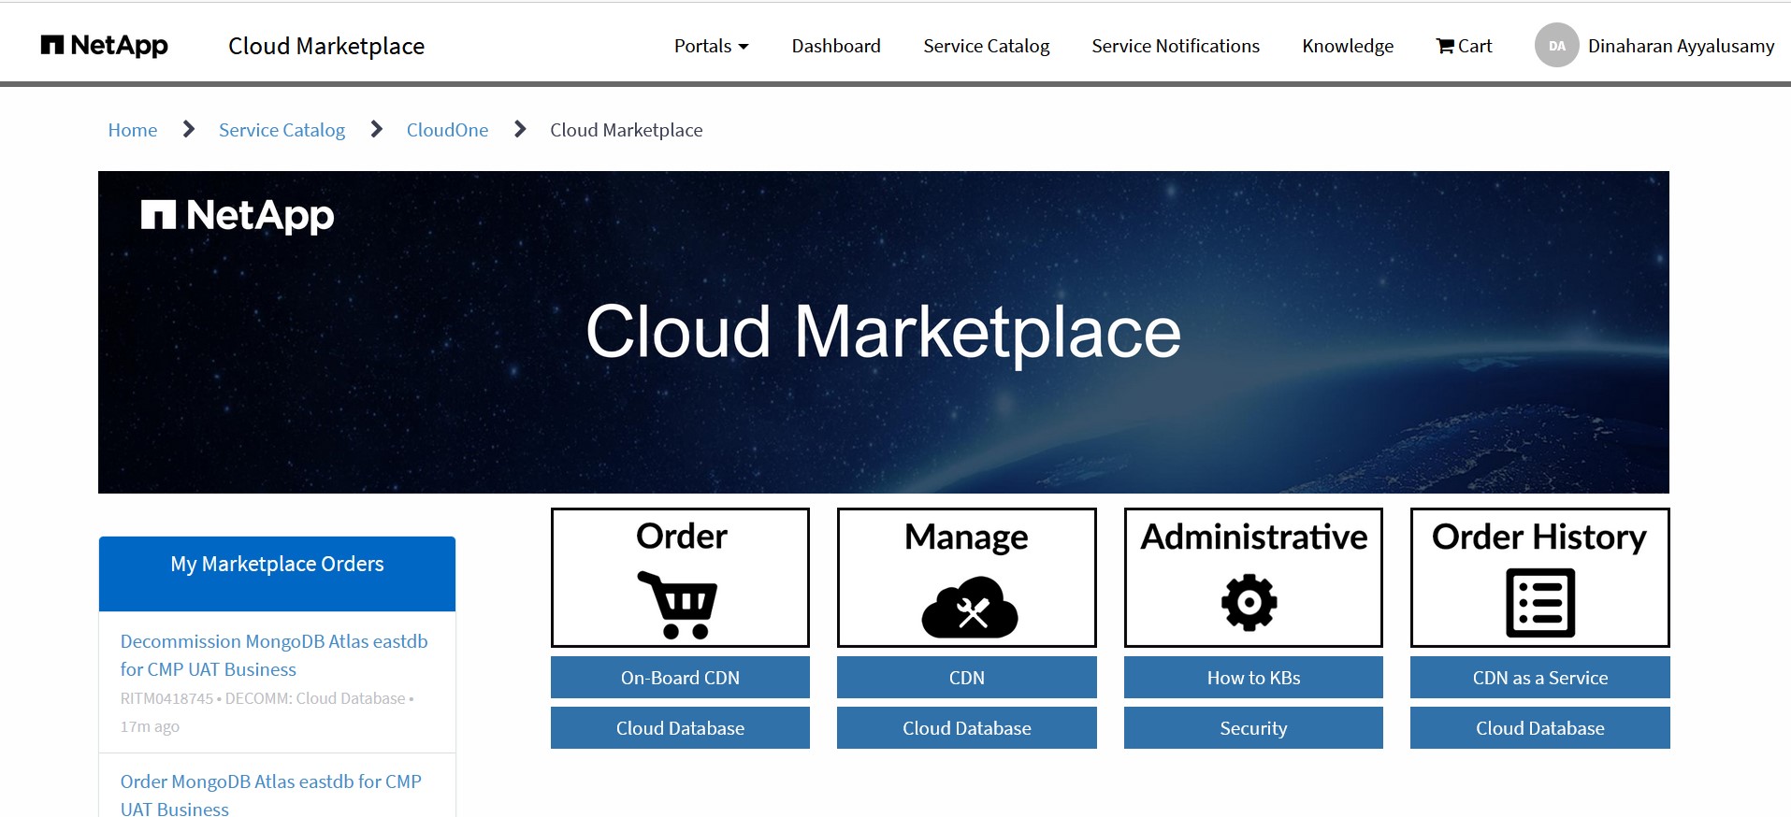This screenshot has width=1791, height=817.
Task: Click the My Marketplace Orders panel header
Action: click(x=277, y=573)
